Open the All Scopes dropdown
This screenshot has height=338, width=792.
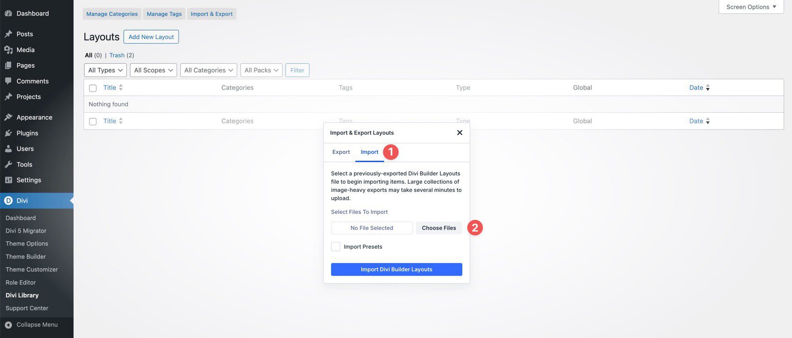pos(153,70)
